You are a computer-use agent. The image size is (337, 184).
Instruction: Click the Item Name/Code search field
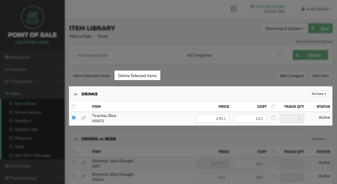pos(124,55)
